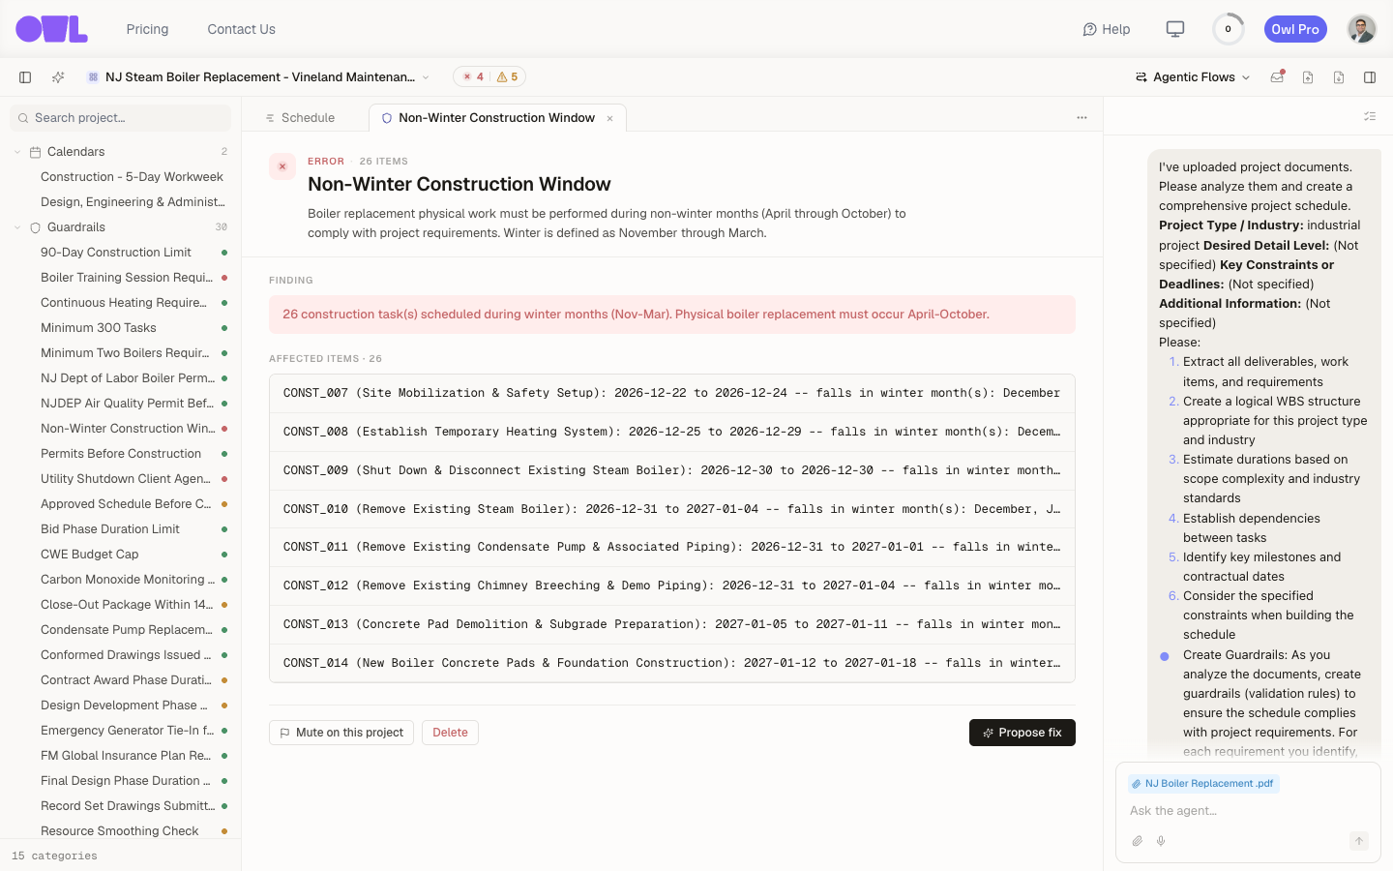Viewport: 1393px width, 871px height.
Task: Click the AI sparkle icon in toolbar
Action: click(58, 77)
